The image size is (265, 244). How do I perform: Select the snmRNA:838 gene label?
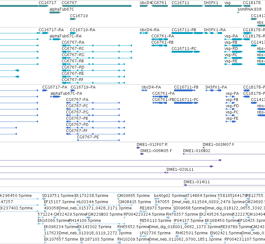point(249,9)
